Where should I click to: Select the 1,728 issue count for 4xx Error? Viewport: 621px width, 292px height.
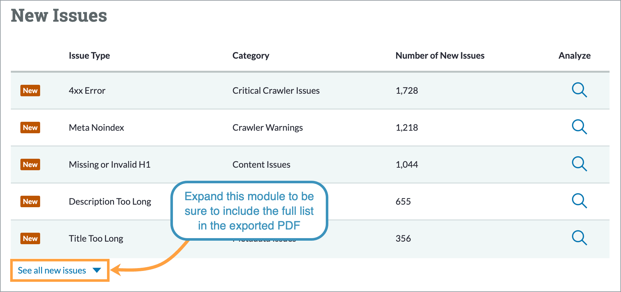[x=407, y=91]
